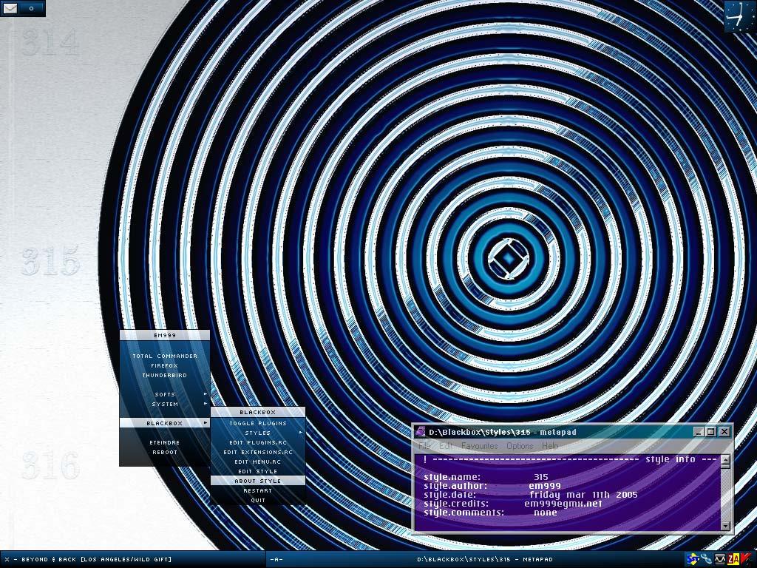Toggle Plugins in the Blackbox submenu
The height and width of the screenshot is (568, 757).
[258, 423]
